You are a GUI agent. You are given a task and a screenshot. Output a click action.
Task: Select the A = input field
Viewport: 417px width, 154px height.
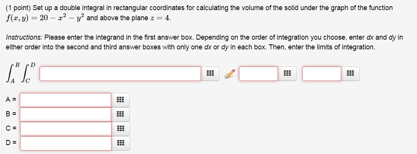tap(66, 100)
